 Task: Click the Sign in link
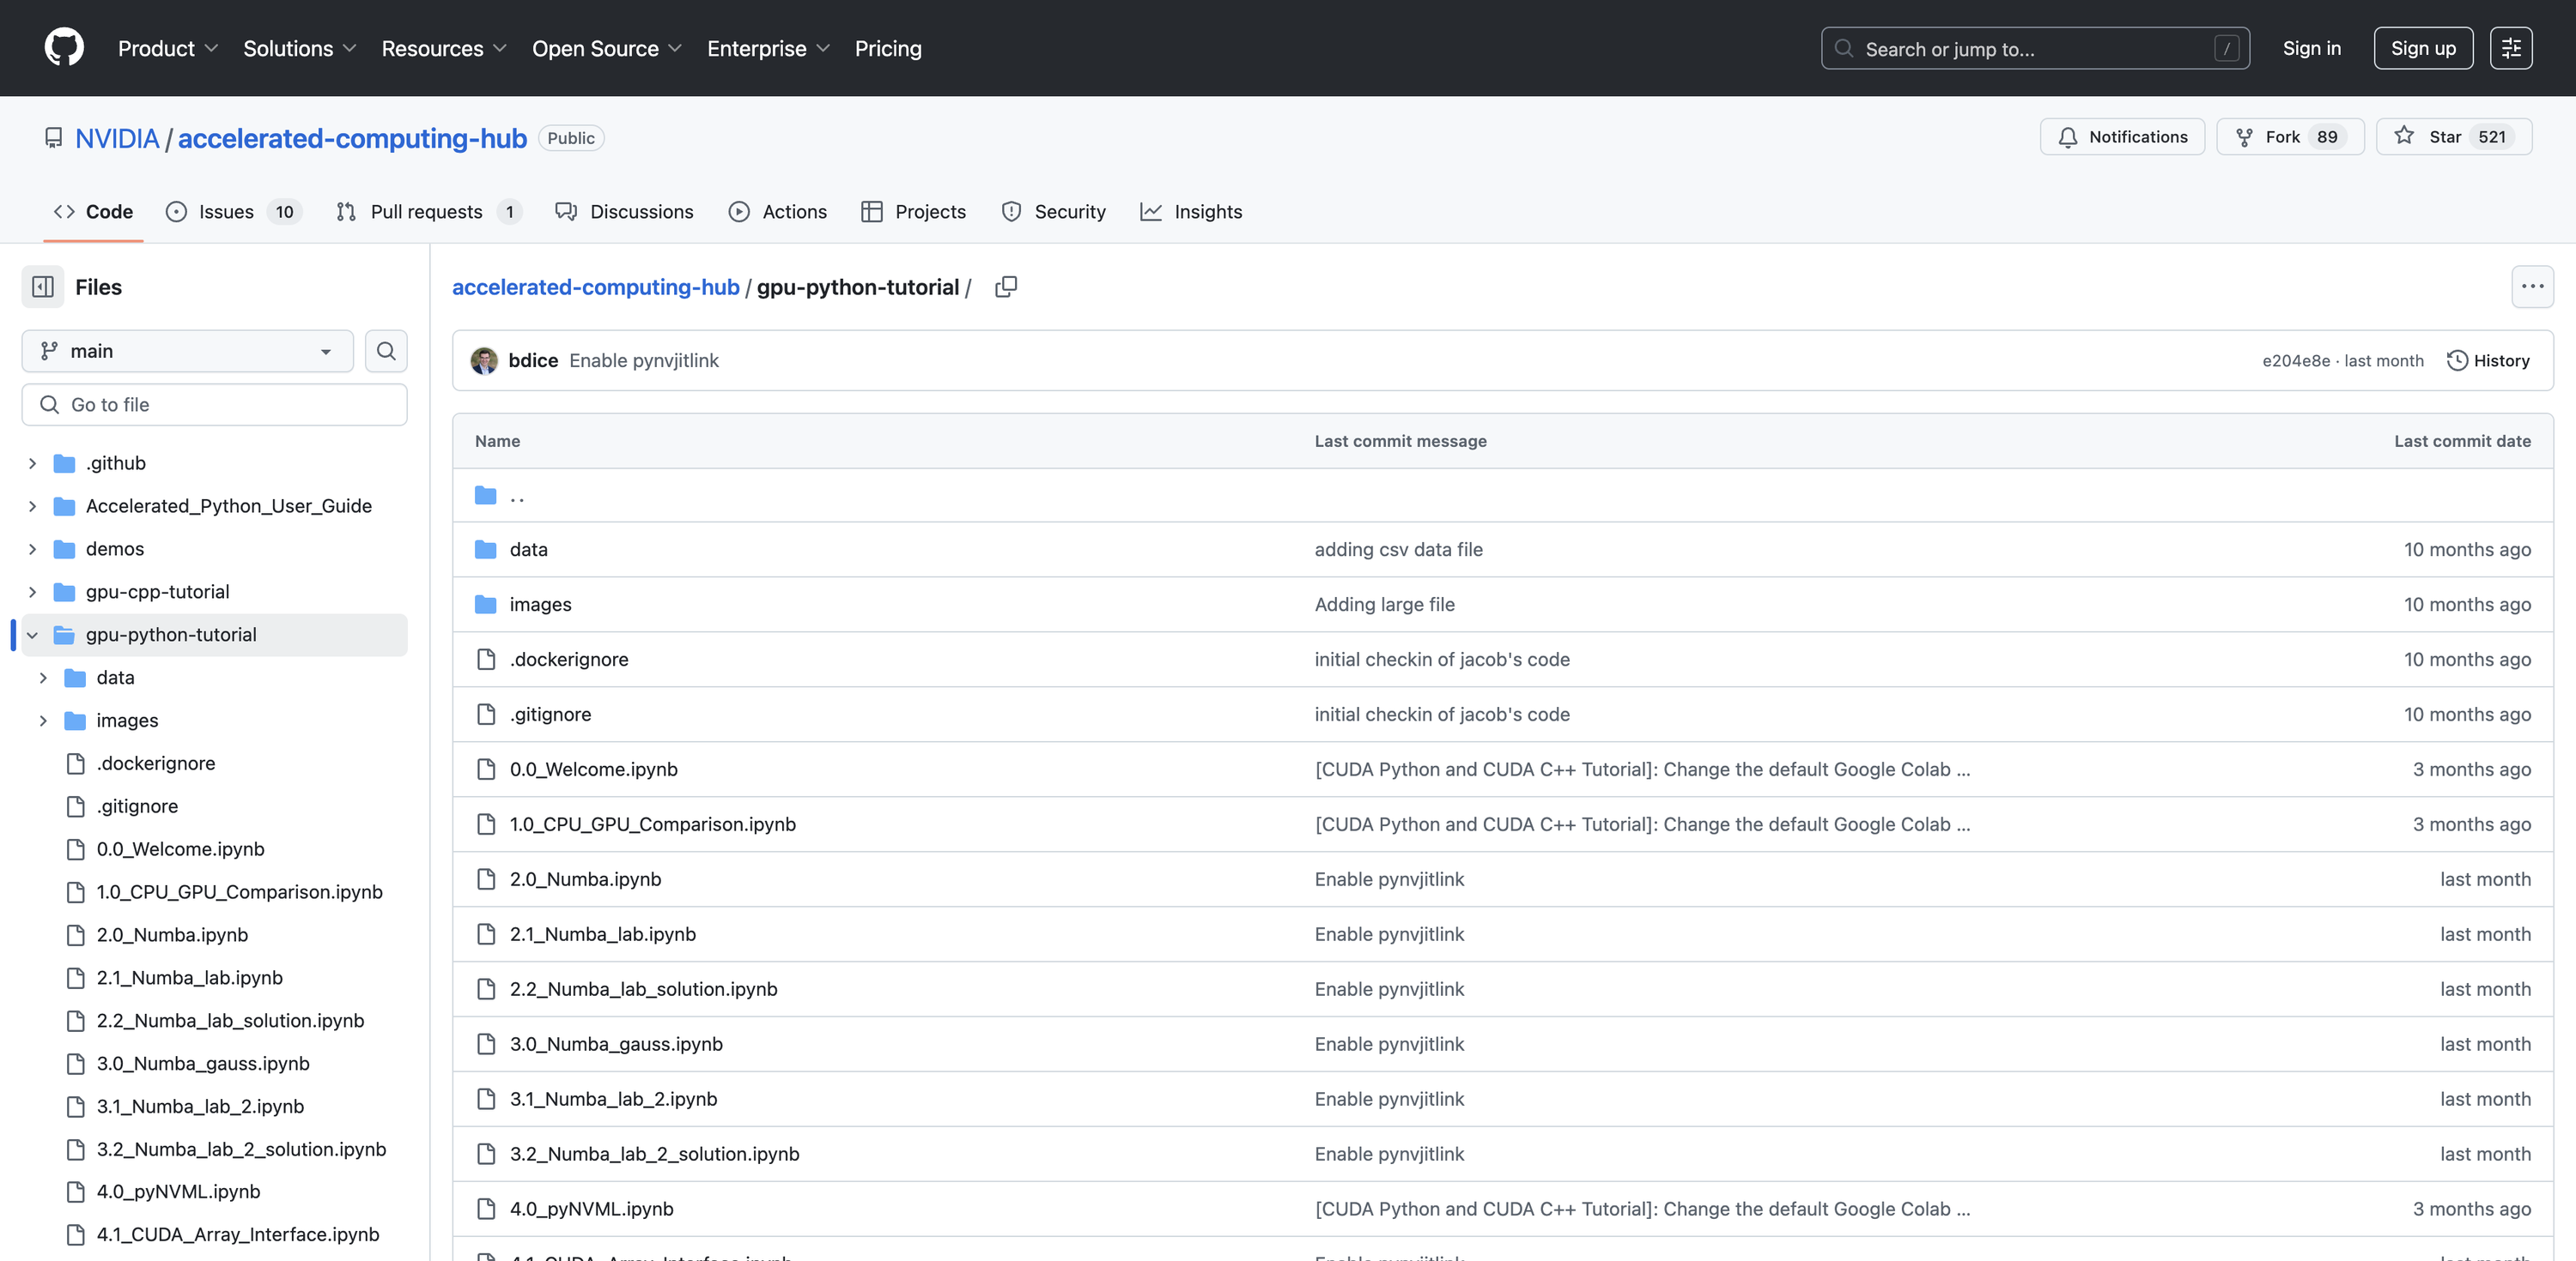pos(2311,48)
